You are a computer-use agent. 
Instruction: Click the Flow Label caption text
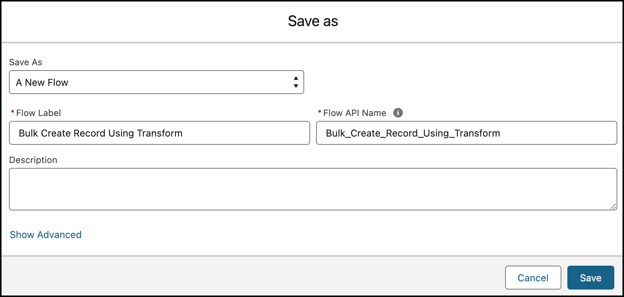coord(38,113)
